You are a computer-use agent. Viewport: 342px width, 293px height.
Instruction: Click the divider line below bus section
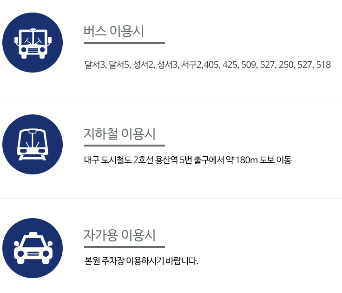click(x=171, y=98)
